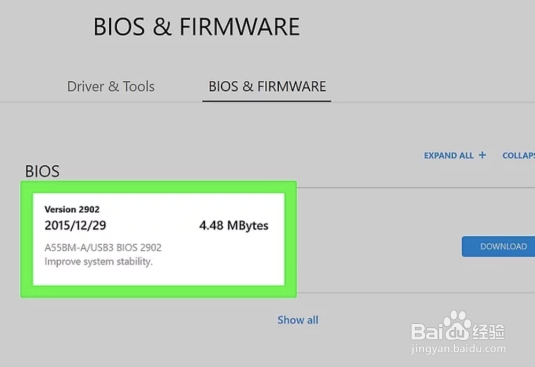
Task: Click the EXPAND ALL label text
Action: (x=448, y=155)
